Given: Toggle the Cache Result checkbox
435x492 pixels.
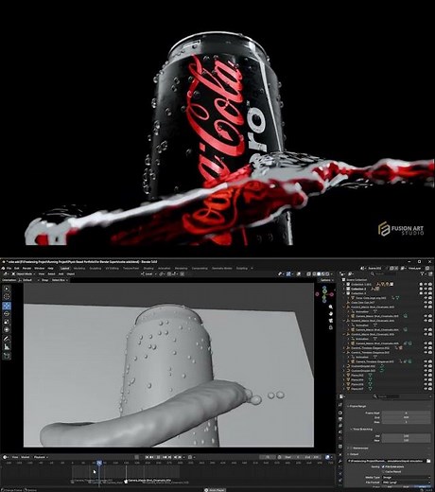Looking at the screenshot, I should coord(383,471).
